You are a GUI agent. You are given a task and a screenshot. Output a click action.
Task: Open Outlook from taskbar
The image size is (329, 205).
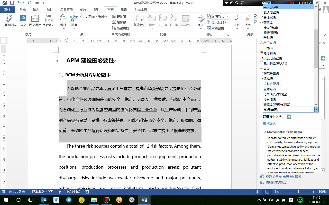pyautogui.click(x=44, y=200)
